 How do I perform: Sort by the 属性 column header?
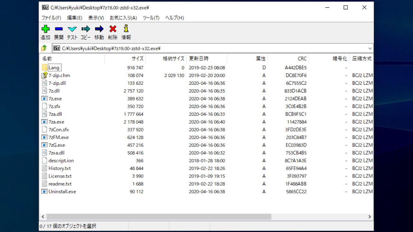point(247,59)
